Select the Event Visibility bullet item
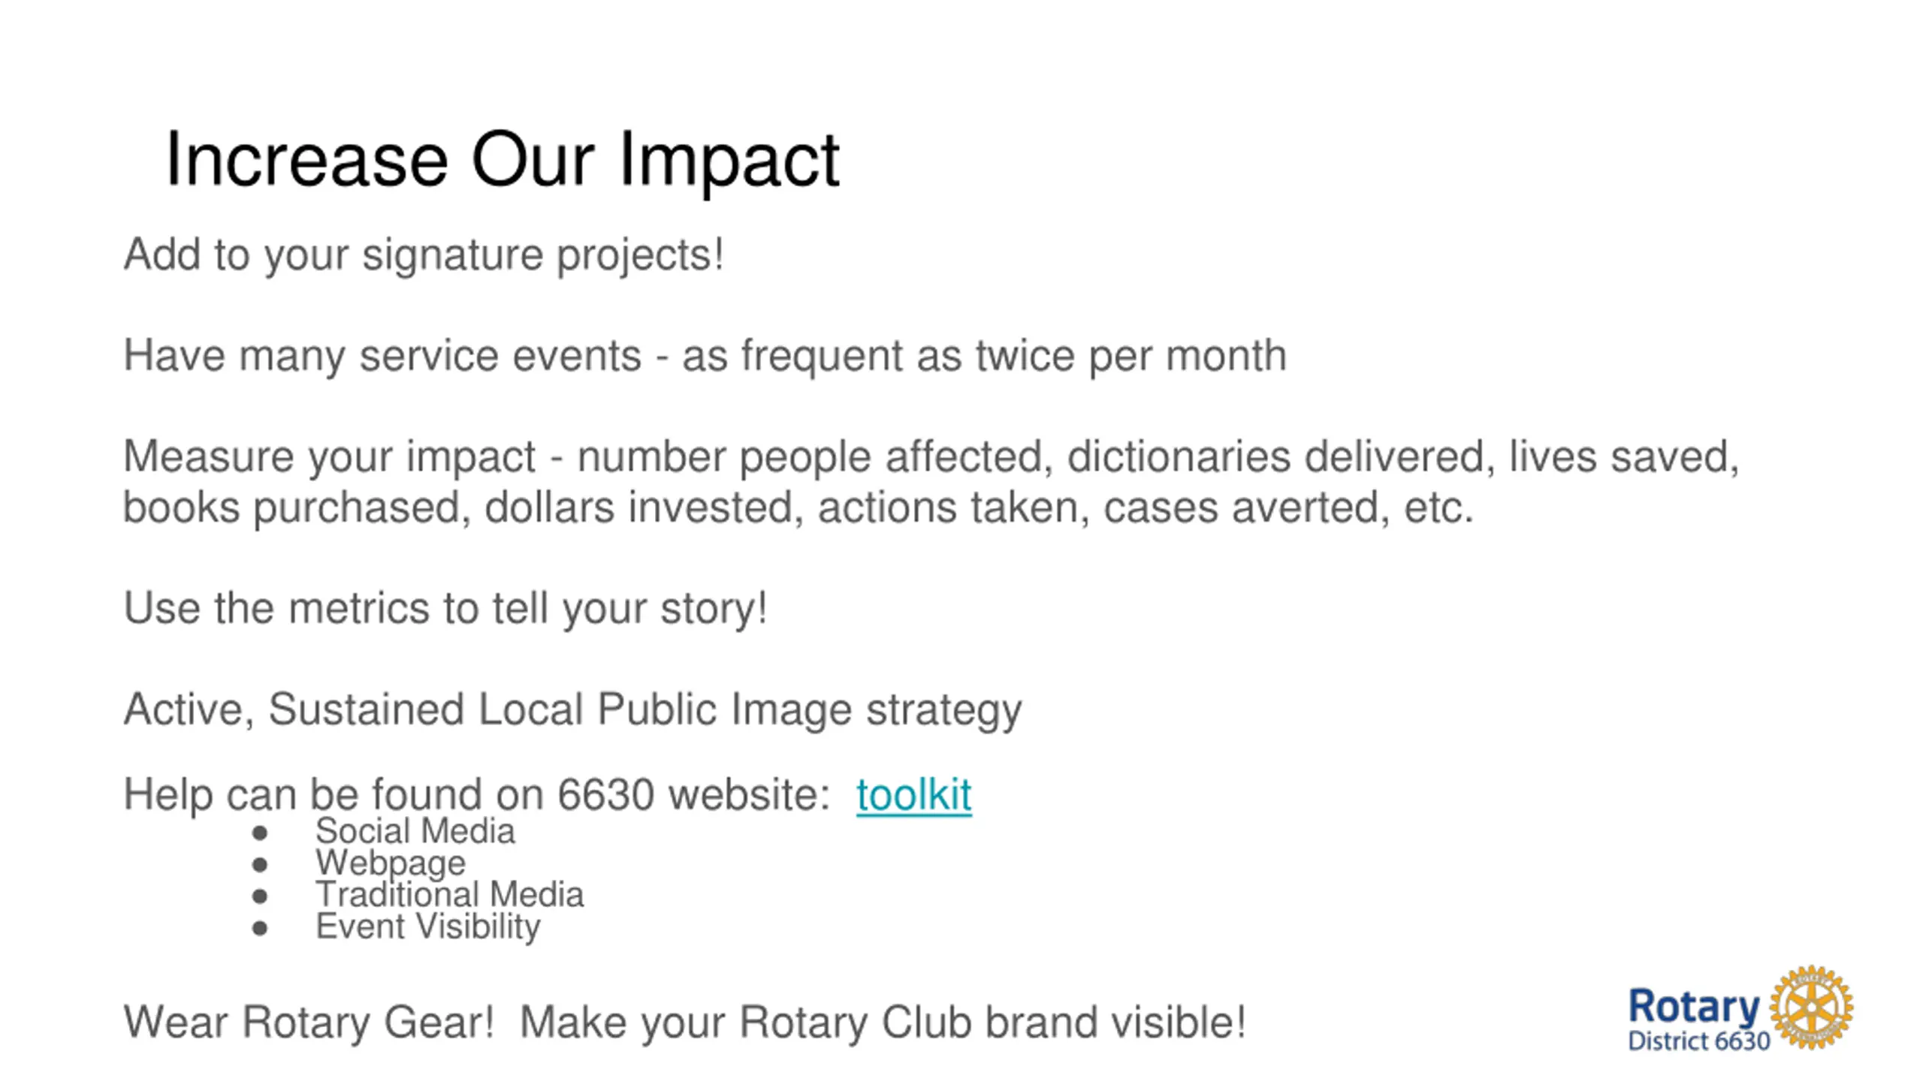Viewport: 1923px width, 1081px height. point(427,927)
